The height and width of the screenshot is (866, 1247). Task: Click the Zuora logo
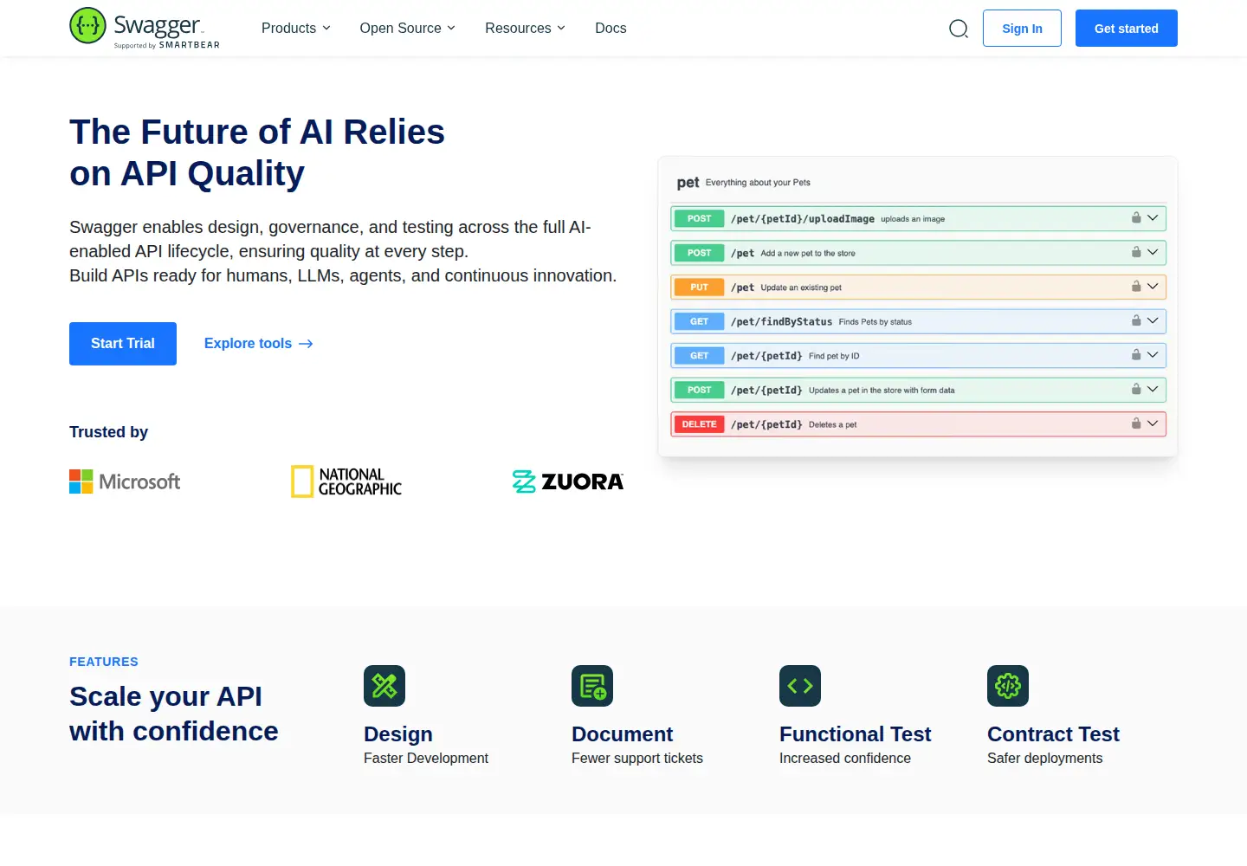[x=568, y=481]
